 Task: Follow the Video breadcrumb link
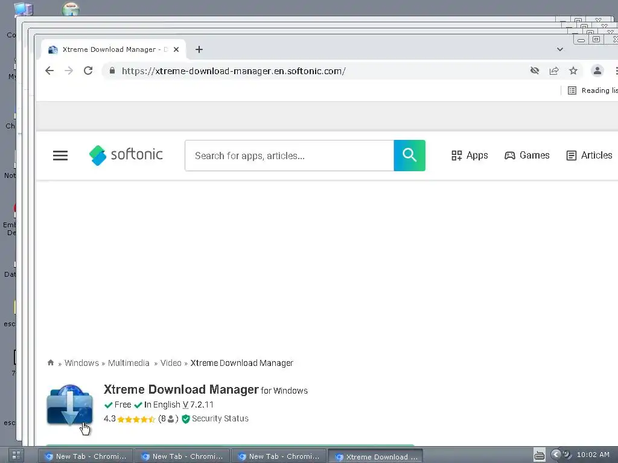point(171,363)
